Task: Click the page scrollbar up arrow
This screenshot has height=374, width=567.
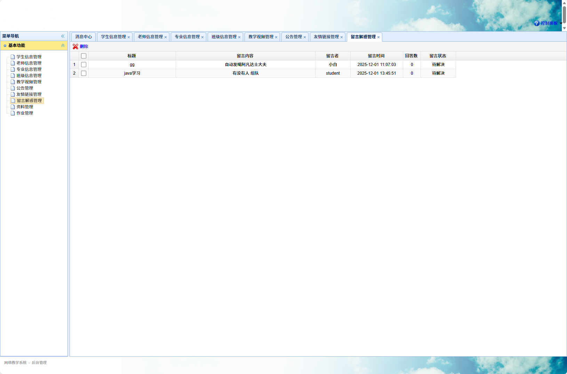Action: click(564, 2)
